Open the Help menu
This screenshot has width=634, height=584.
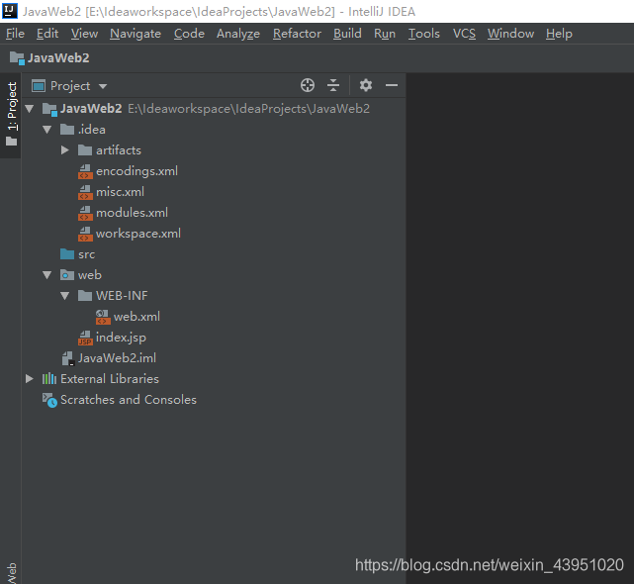[x=559, y=34]
